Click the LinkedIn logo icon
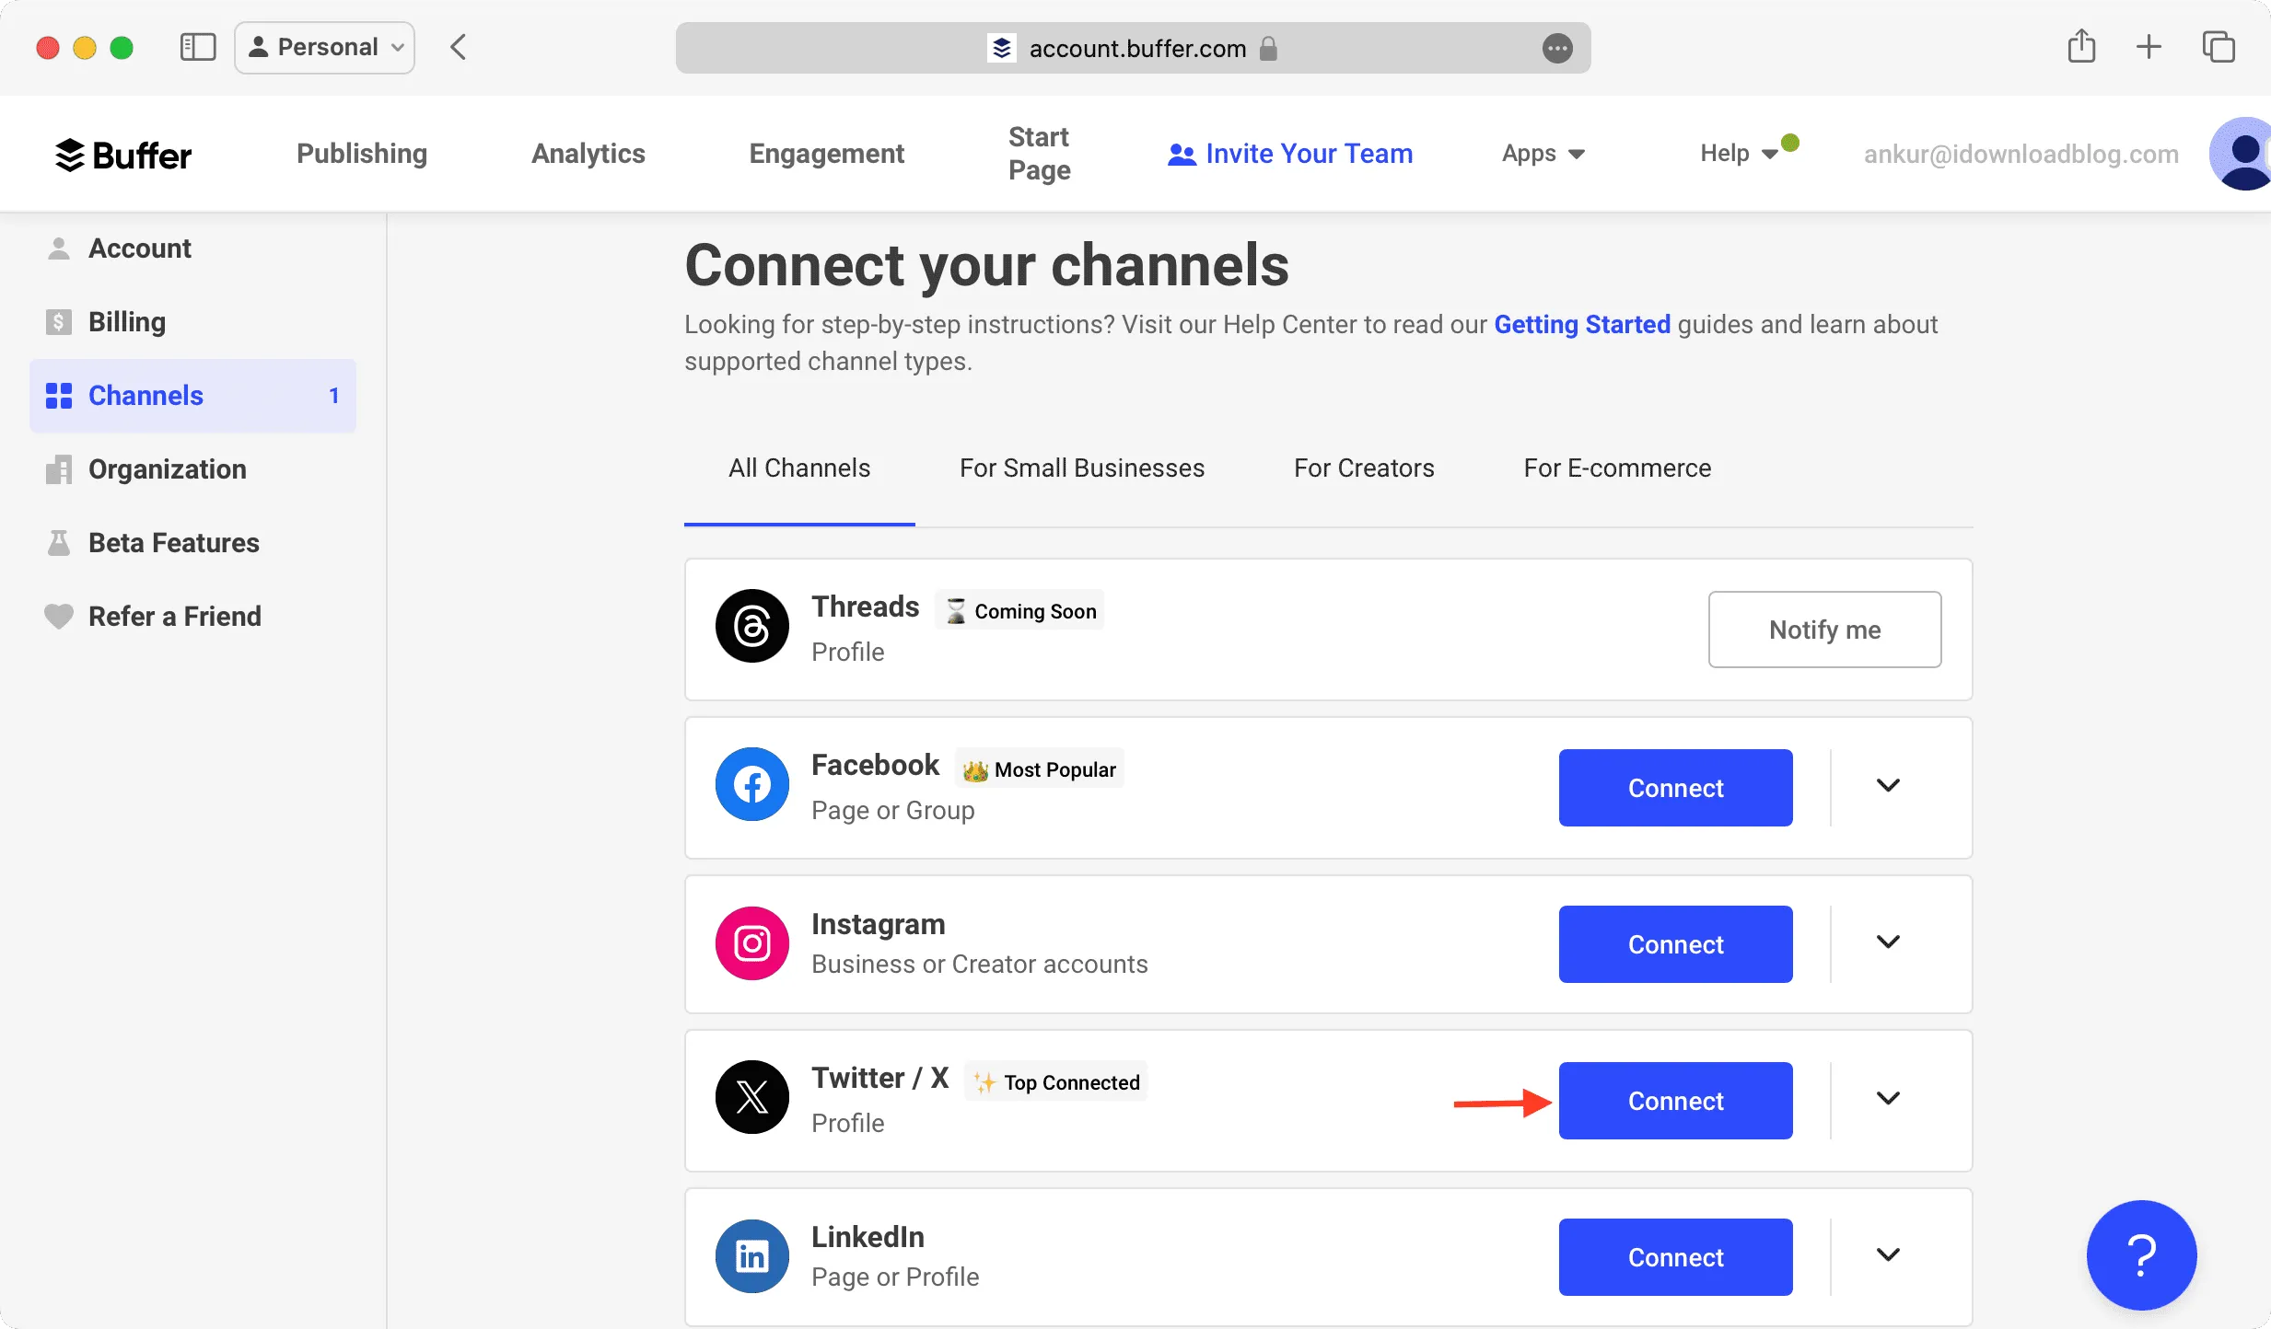 tap(752, 1256)
